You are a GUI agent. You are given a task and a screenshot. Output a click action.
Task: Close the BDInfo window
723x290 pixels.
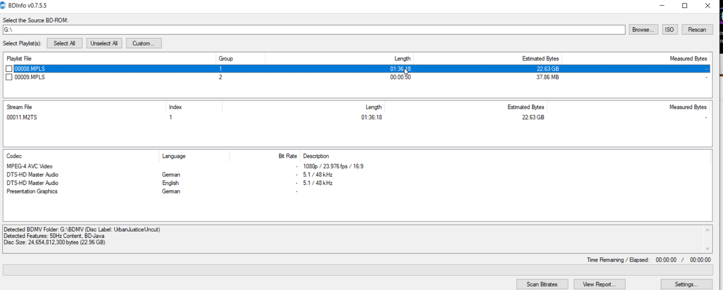click(x=707, y=6)
